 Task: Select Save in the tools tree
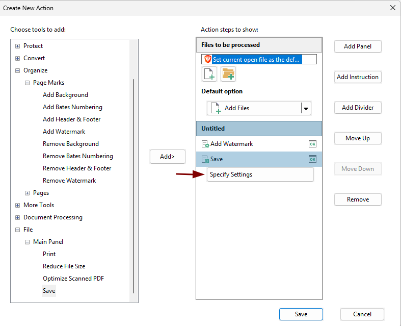49,291
